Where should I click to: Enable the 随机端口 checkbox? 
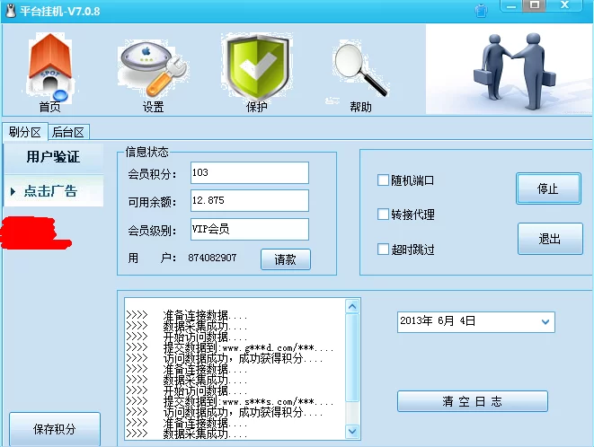click(x=384, y=180)
